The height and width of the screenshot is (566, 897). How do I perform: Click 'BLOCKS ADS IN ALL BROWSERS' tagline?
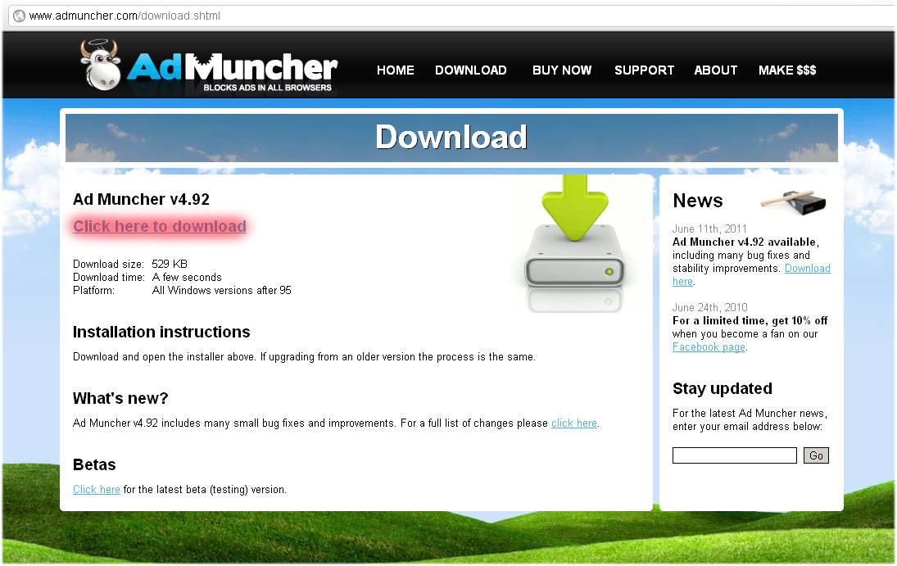click(x=268, y=88)
